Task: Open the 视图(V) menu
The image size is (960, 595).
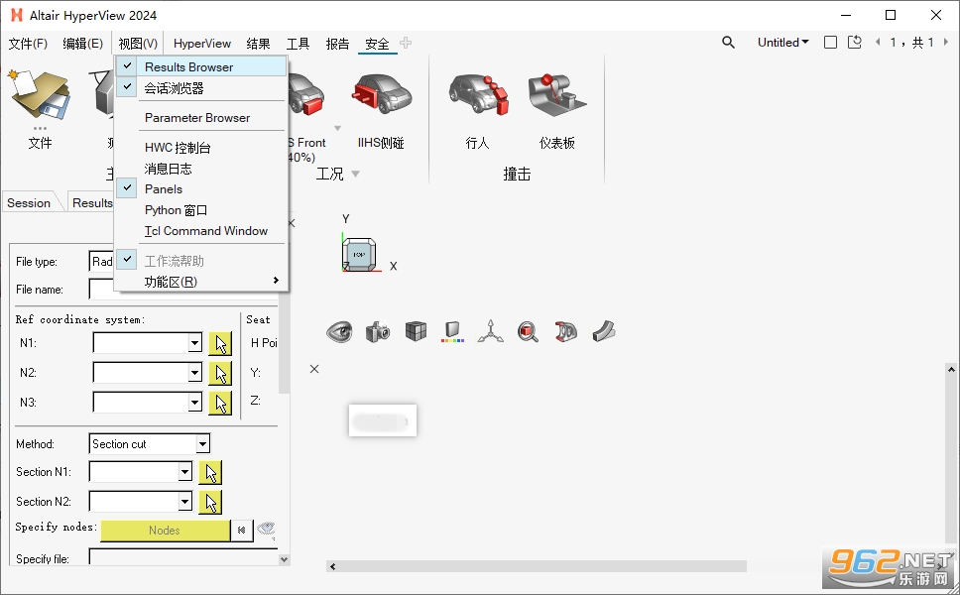Action: 138,44
